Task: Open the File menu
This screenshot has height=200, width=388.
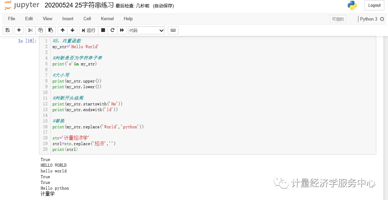Action: click(11, 19)
